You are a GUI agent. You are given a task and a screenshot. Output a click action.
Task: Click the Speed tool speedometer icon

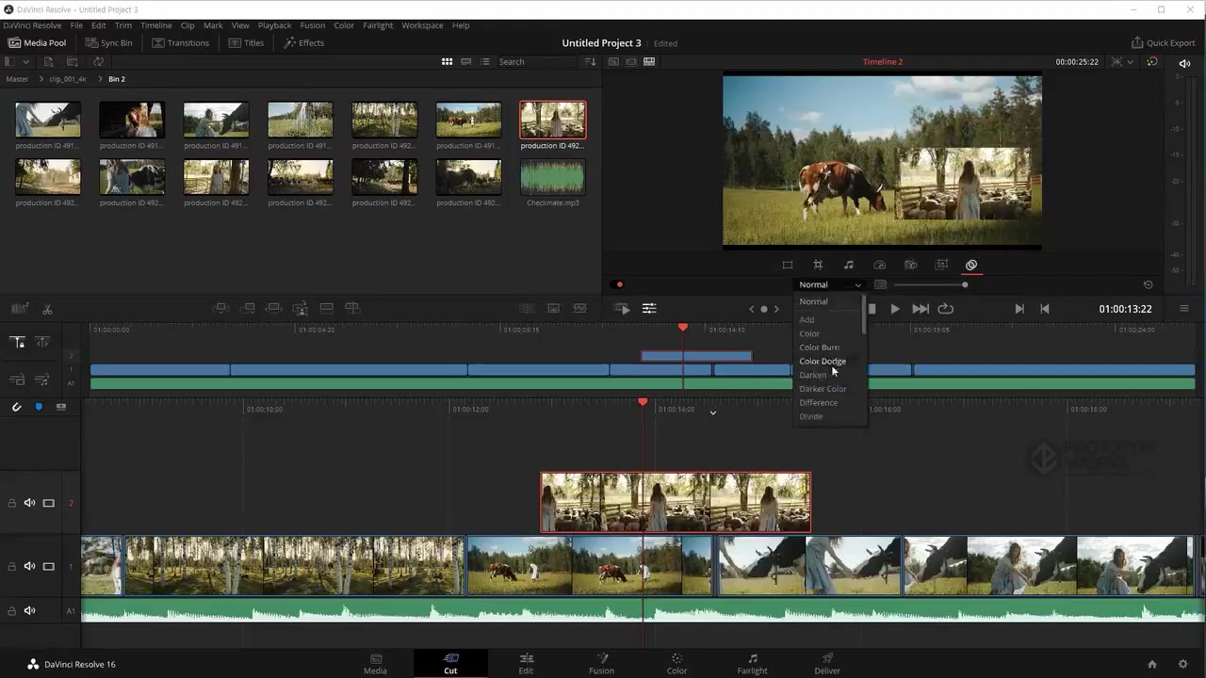click(879, 266)
